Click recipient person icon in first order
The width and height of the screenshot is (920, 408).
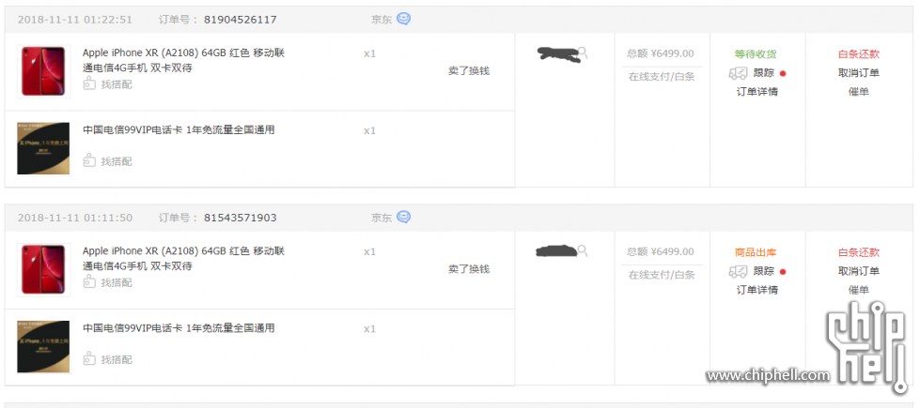pyautogui.click(x=583, y=53)
